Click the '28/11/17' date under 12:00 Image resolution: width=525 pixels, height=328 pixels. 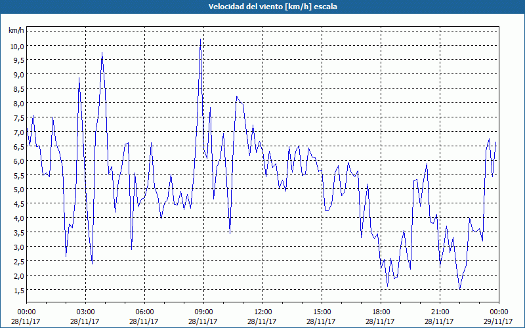[x=262, y=321]
